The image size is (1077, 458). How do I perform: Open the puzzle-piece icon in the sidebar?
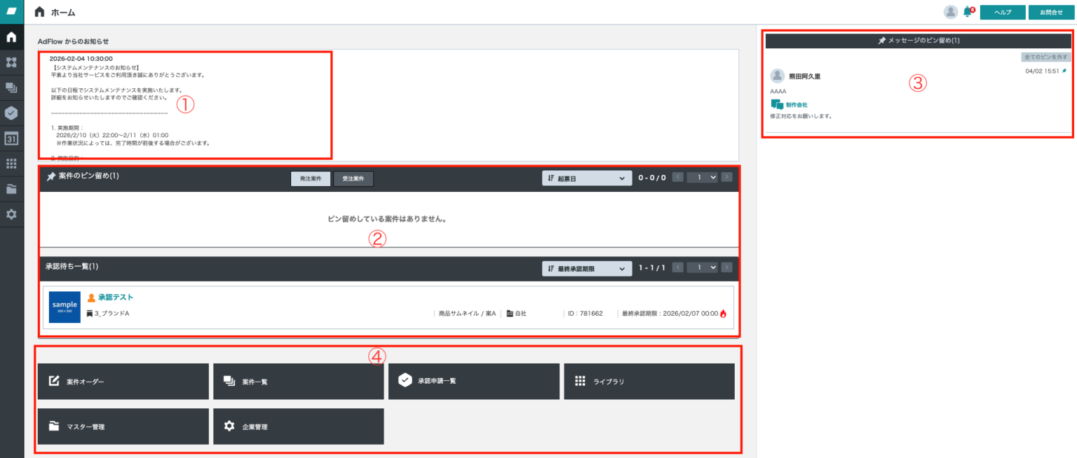pos(11,62)
